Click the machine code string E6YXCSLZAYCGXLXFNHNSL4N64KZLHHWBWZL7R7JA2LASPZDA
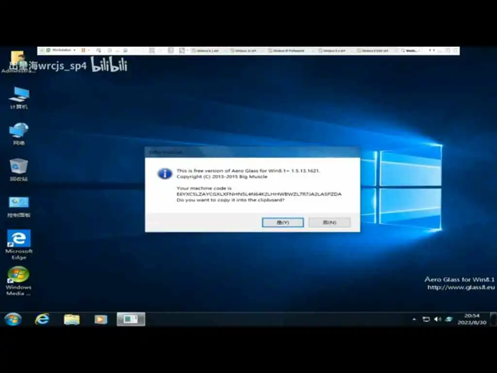The width and height of the screenshot is (497, 373). (259, 194)
